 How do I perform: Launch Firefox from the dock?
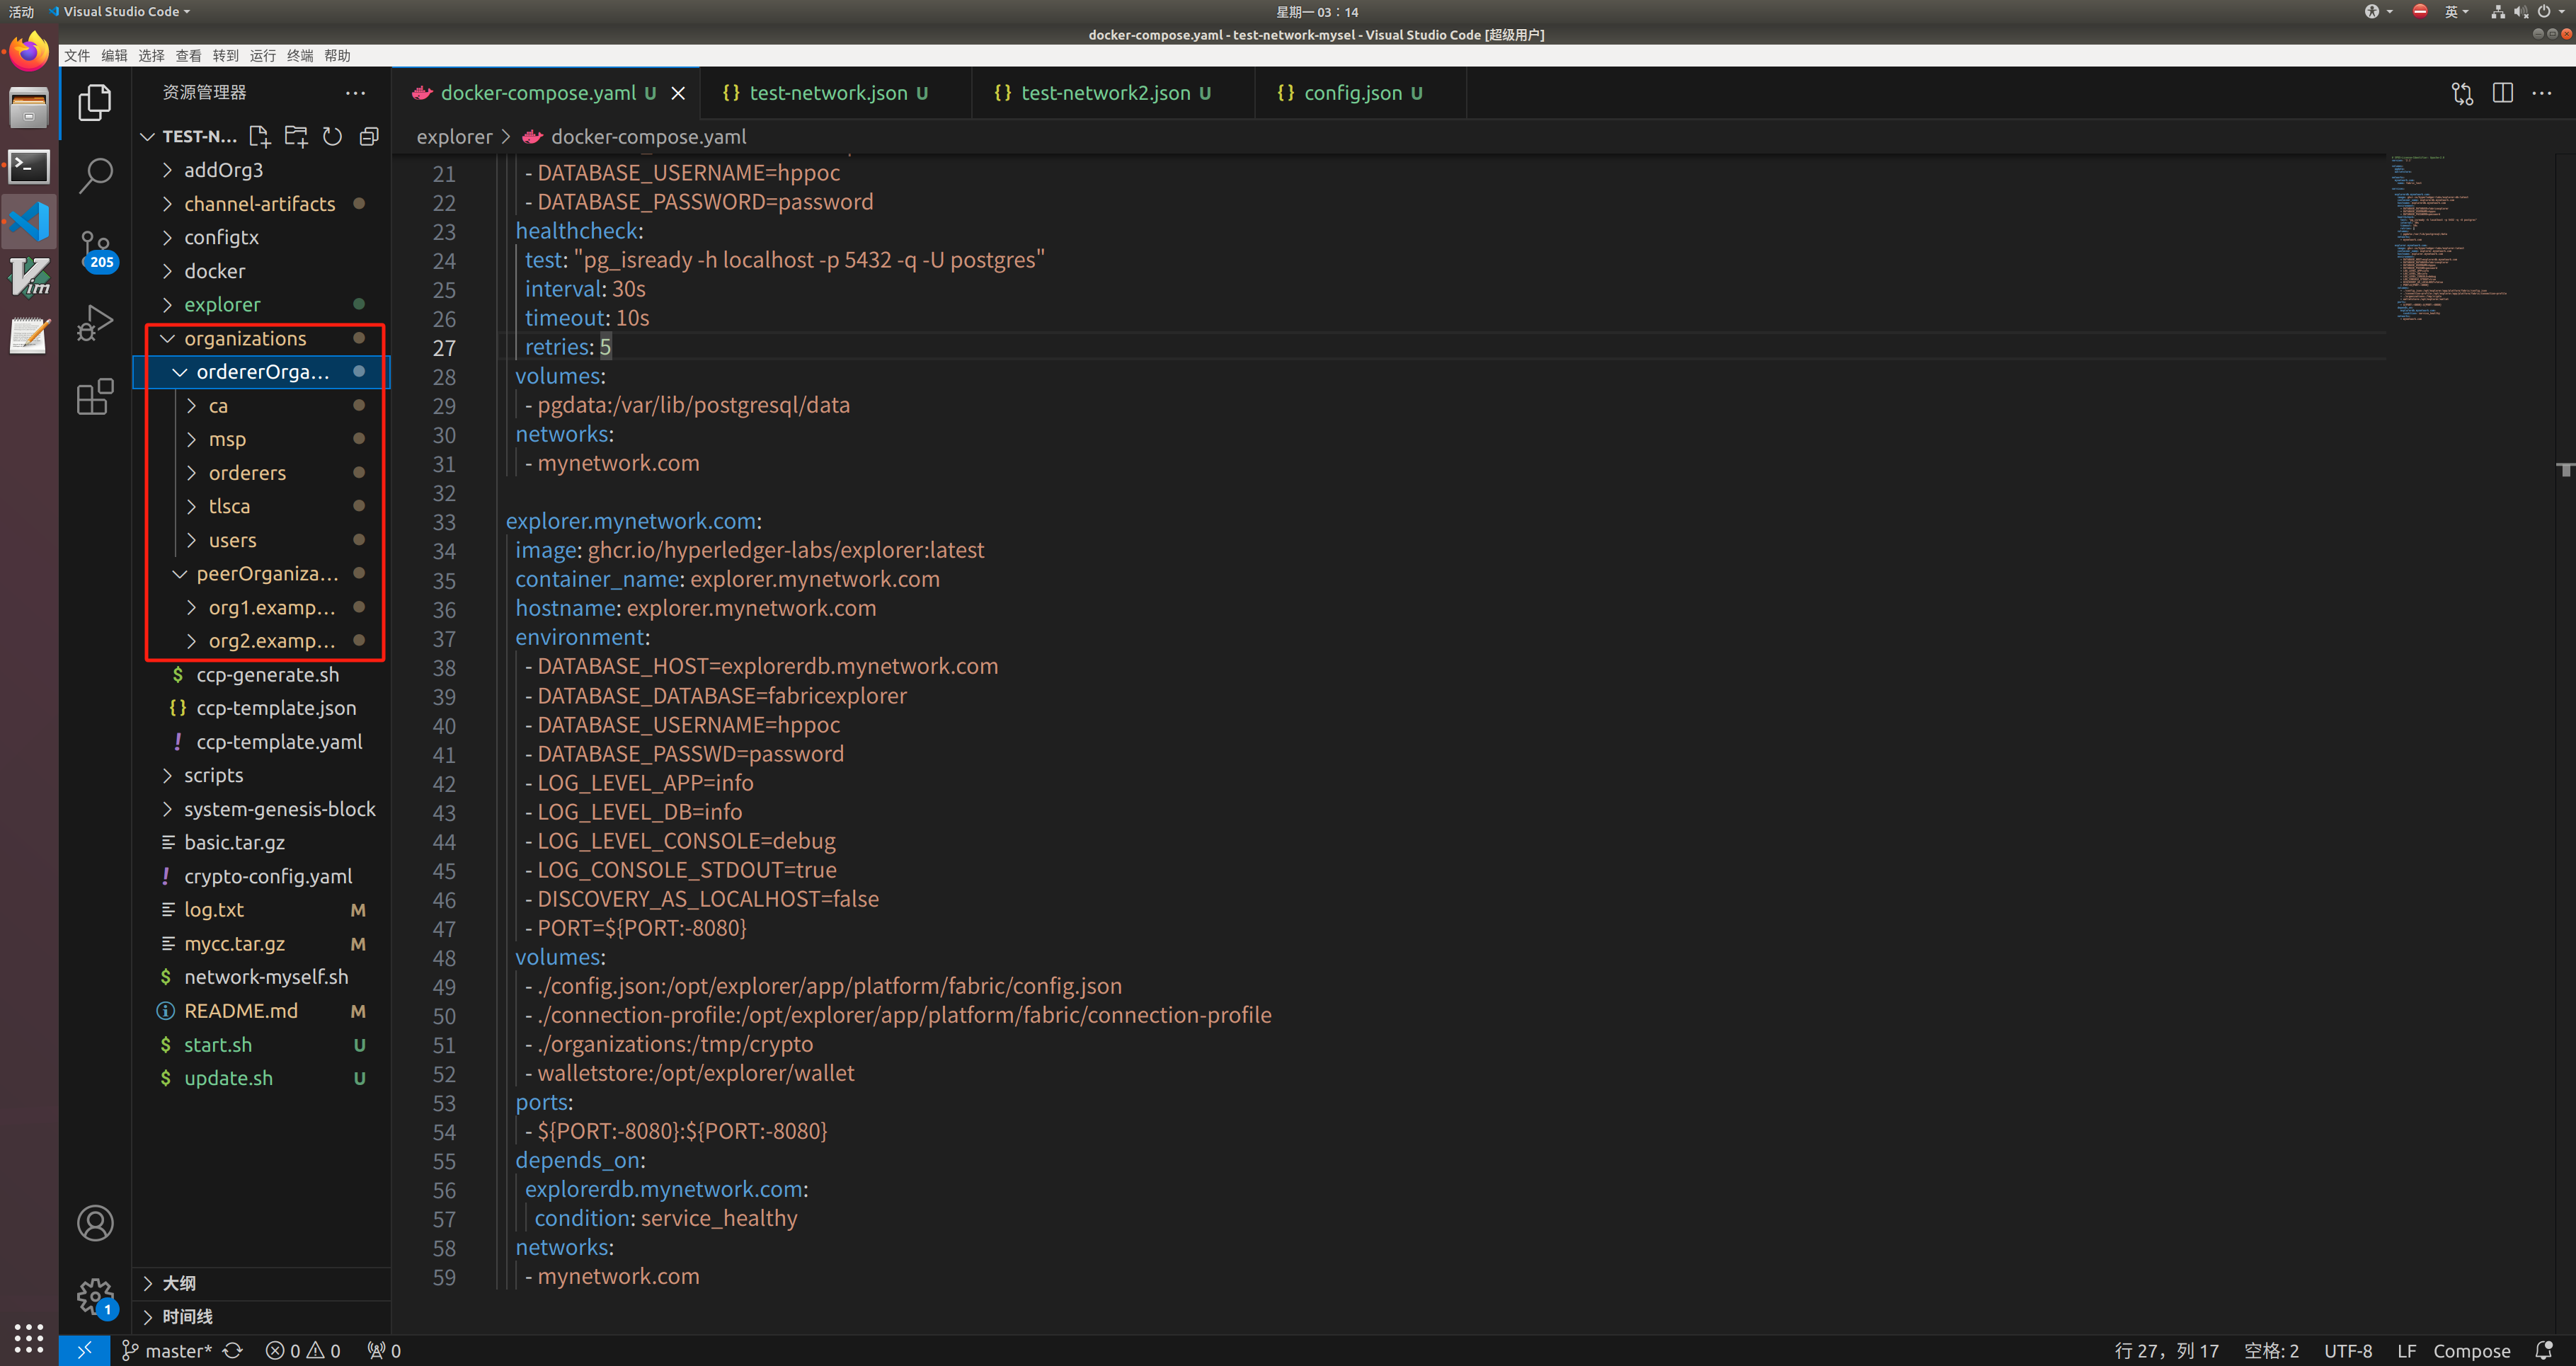29,51
